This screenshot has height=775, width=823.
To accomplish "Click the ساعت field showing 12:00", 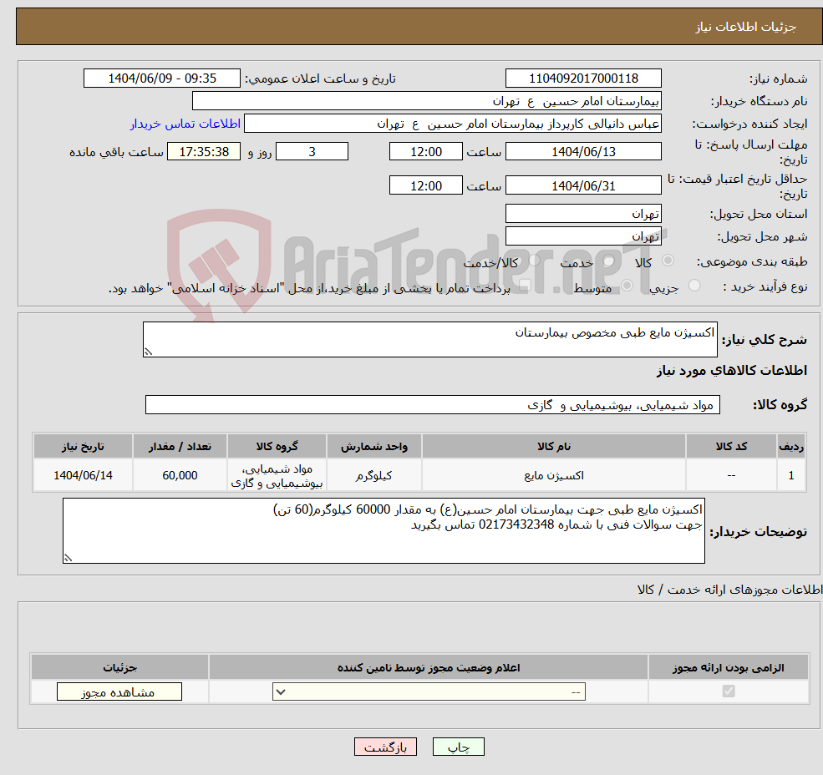I will click(426, 151).
